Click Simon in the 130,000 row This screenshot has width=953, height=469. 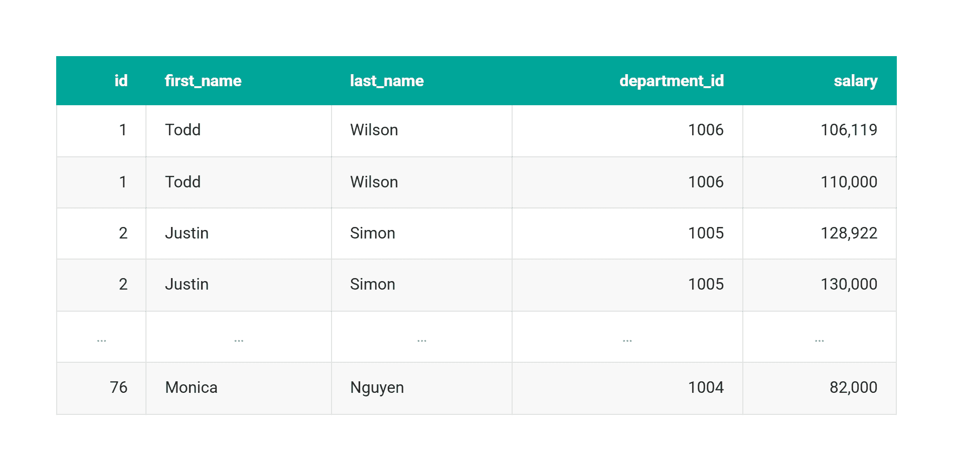coord(372,284)
